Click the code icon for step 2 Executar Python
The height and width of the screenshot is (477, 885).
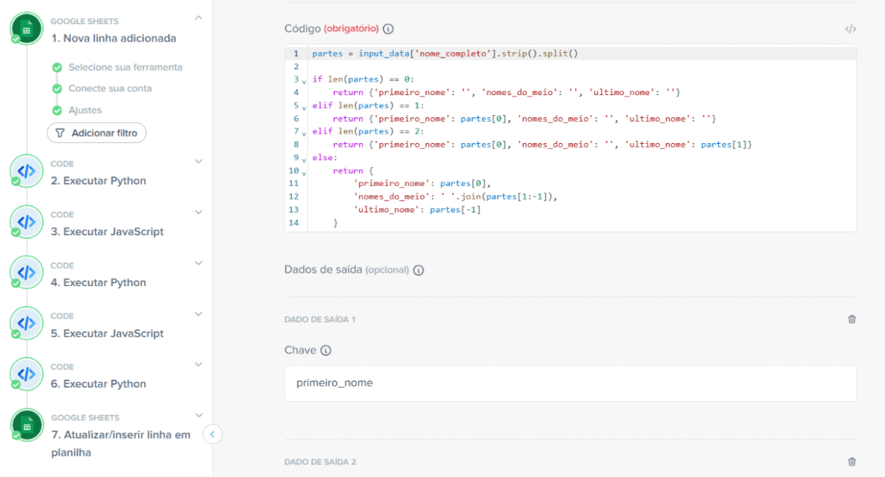point(27,172)
